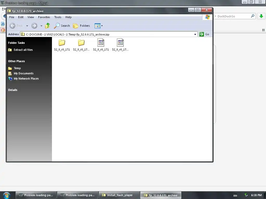266x199 pixels.
Task: Click the address bar path field
Action: (109, 34)
